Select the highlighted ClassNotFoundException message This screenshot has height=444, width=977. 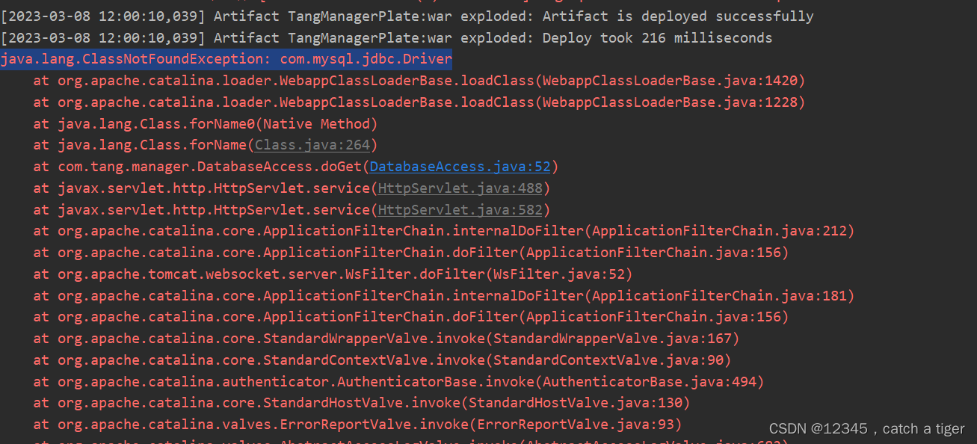click(226, 58)
